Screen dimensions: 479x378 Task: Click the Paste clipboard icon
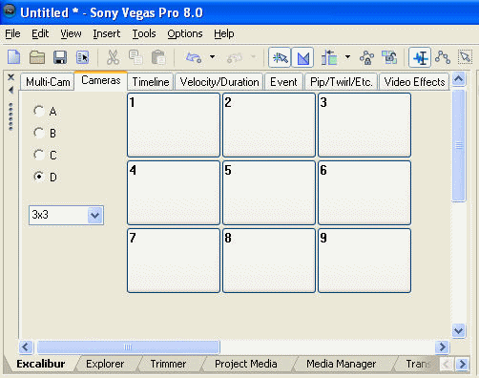pyautogui.click(x=158, y=57)
